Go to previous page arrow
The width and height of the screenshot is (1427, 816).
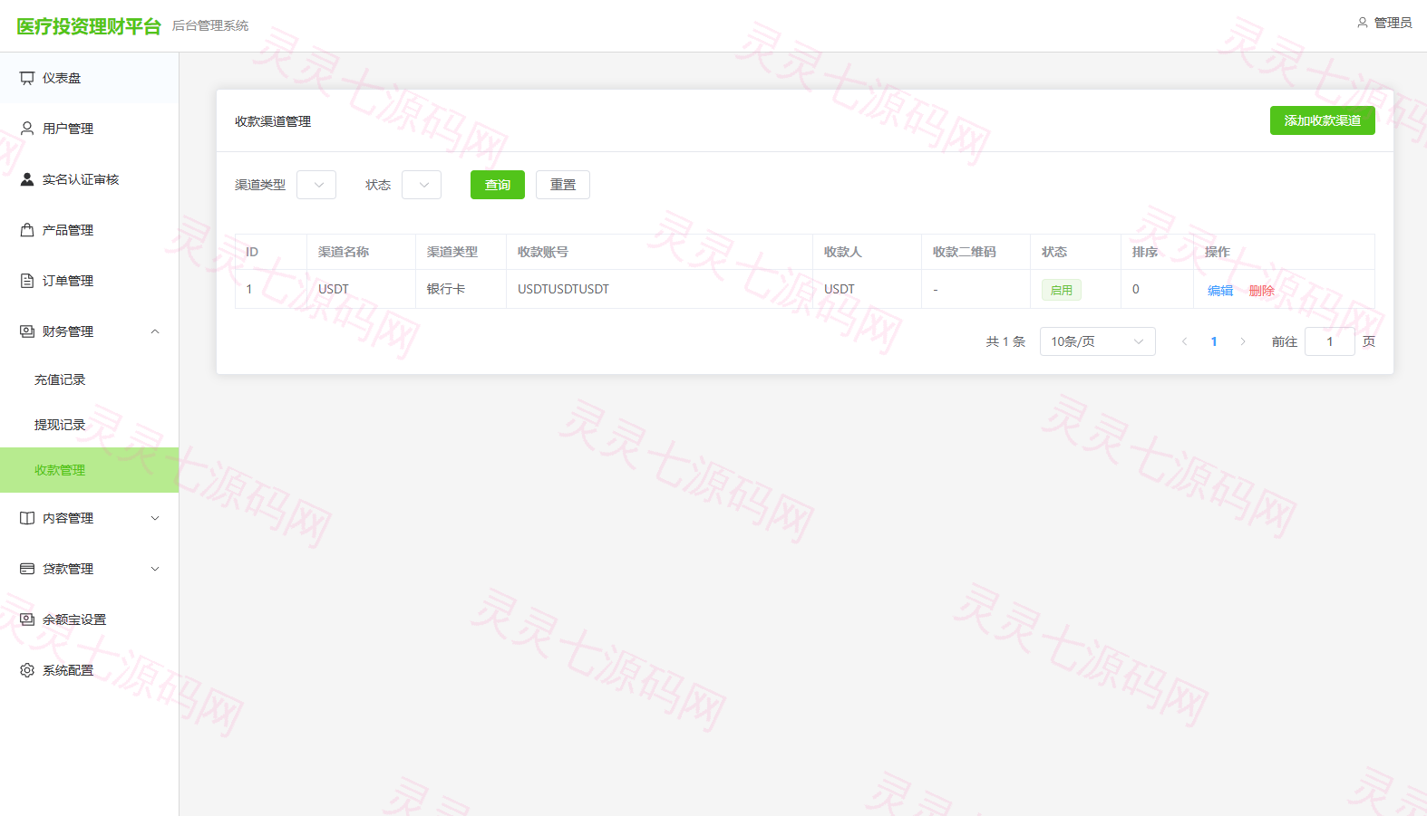coord(1184,341)
